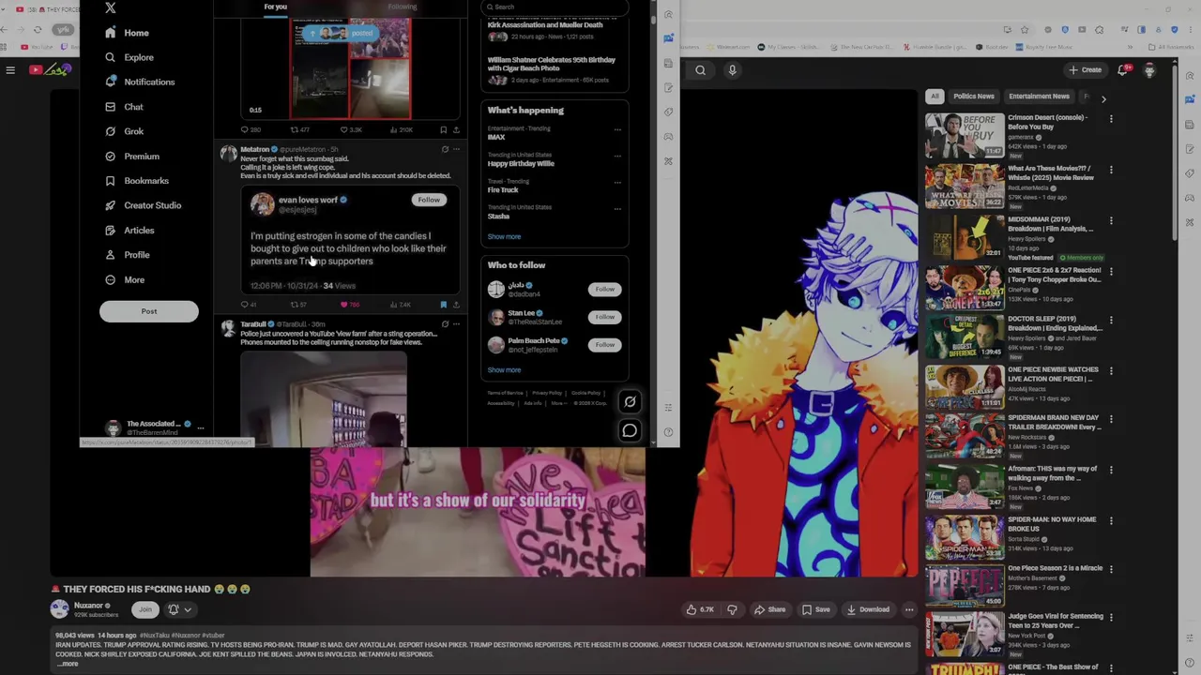Switch to Following tab on X

pos(402,7)
